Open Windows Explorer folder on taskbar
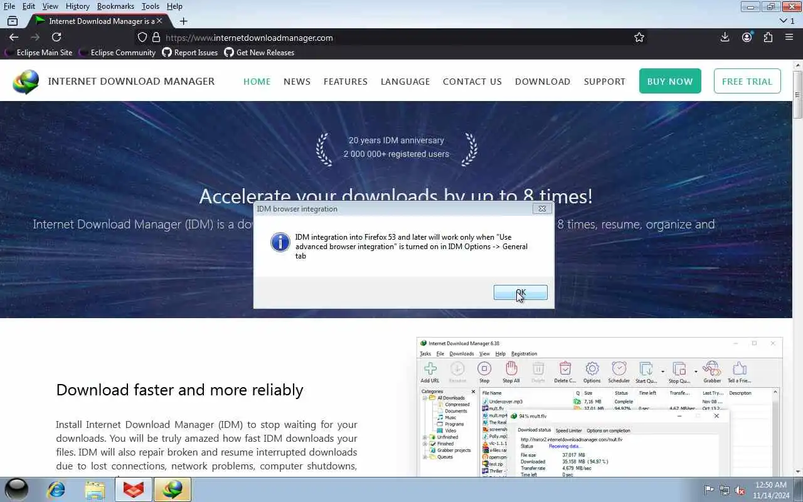803x502 pixels. click(x=95, y=489)
